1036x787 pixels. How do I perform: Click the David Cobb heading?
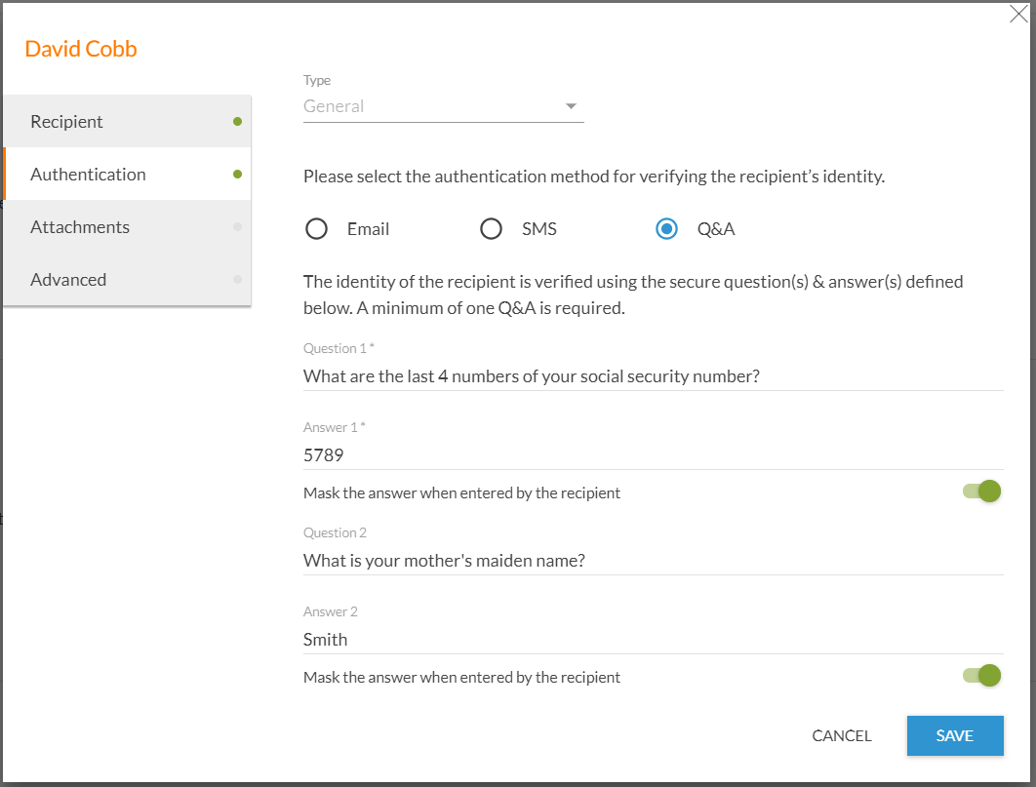[80, 48]
